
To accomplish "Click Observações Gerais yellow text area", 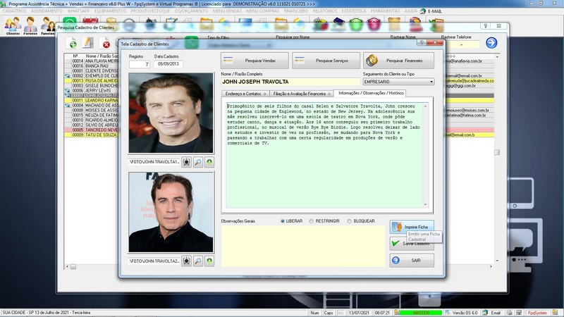I will tap(303, 246).
